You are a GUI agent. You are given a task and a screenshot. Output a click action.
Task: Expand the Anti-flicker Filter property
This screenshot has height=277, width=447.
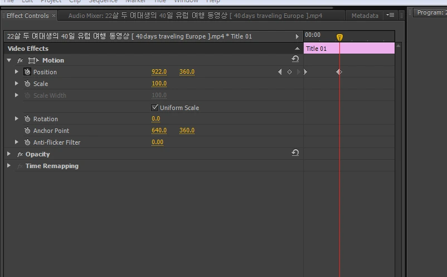point(17,142)
